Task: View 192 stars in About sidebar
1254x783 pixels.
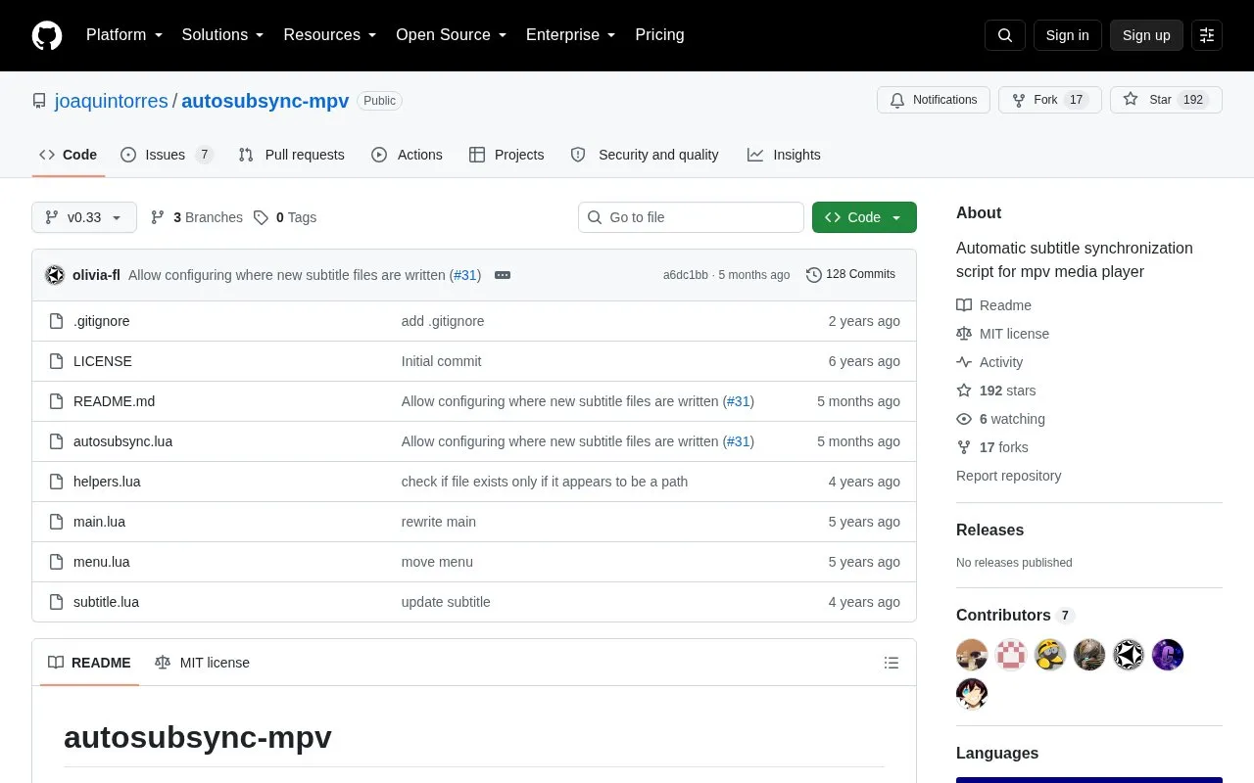Action: [x=995, y=391]
